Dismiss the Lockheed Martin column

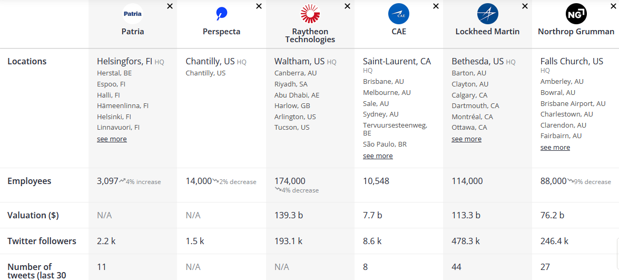point(525,6)
